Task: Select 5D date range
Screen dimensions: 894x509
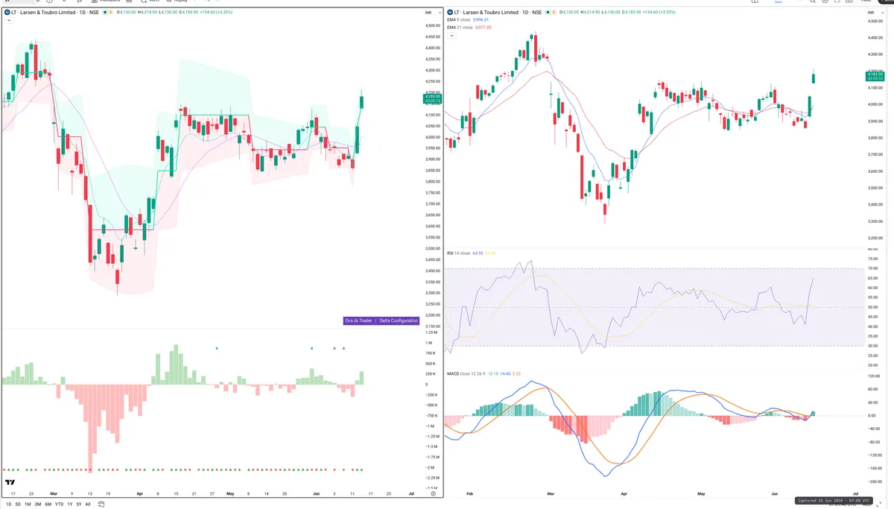Action: [18, 505]
